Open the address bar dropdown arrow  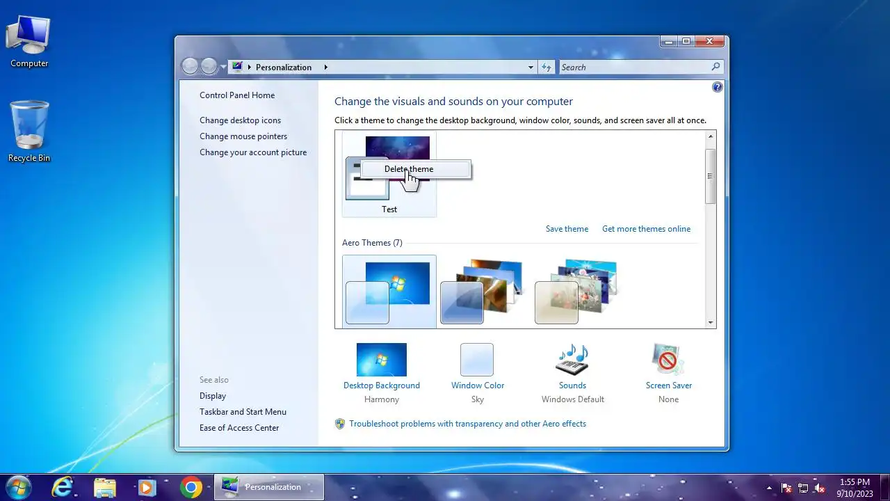click(531, 67)
